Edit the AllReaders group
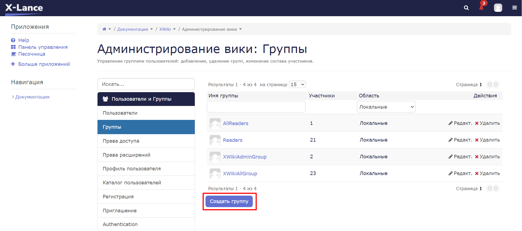Viewport: 522px width, 231px height. tap(460, 123)
